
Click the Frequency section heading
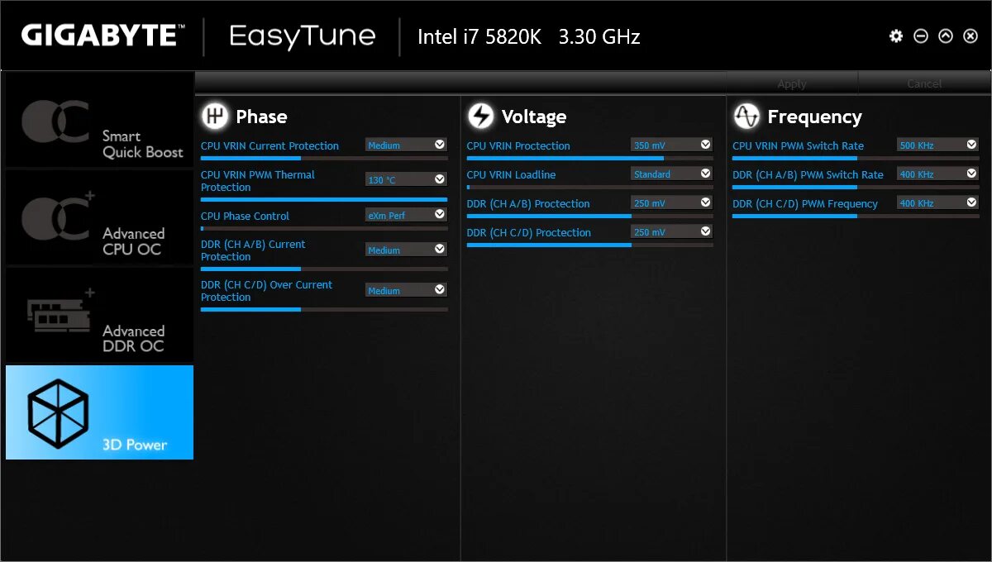814,117
